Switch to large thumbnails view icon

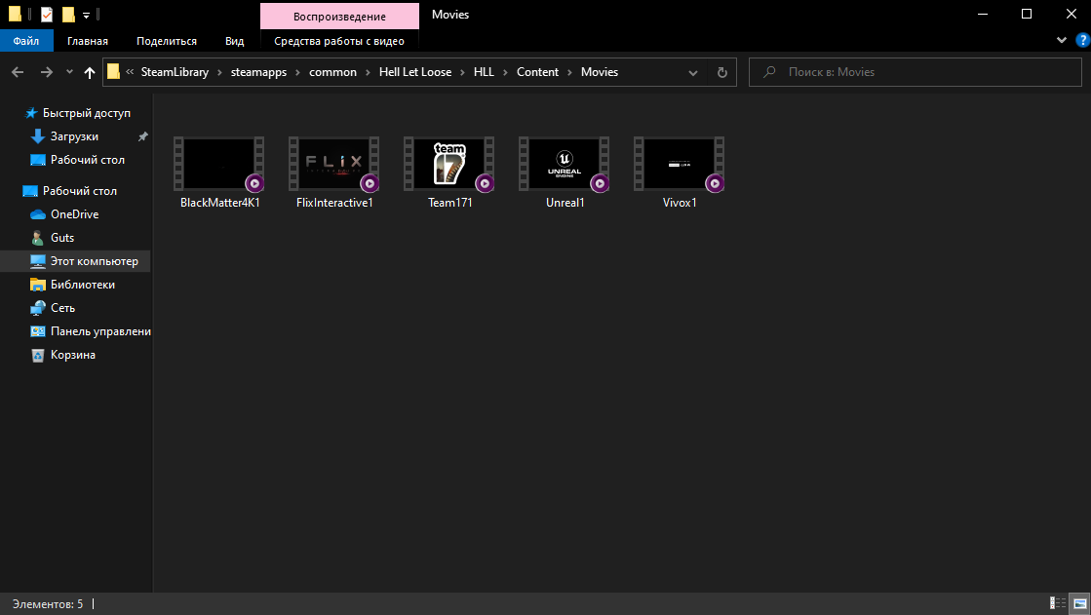pos(1080,603)
